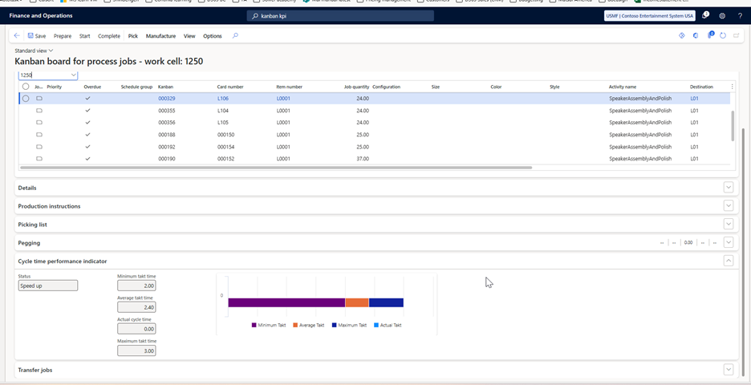This screenshot has height=385, width=751.
Task: Open card number L106 link
Action: 223,98
